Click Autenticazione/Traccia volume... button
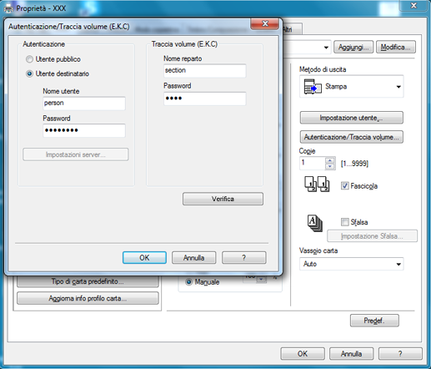Viewport: 431px width, 369px height. tap(352, 137)
